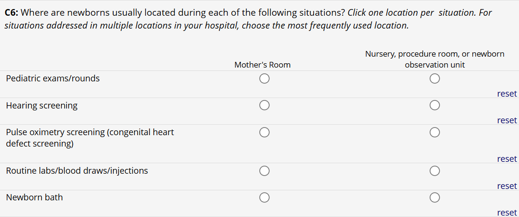The height and width of the screenshot is (217, 519).
Task: Click the Newborn bath row label
Action: pyautogui.click(x=34, y=197)
